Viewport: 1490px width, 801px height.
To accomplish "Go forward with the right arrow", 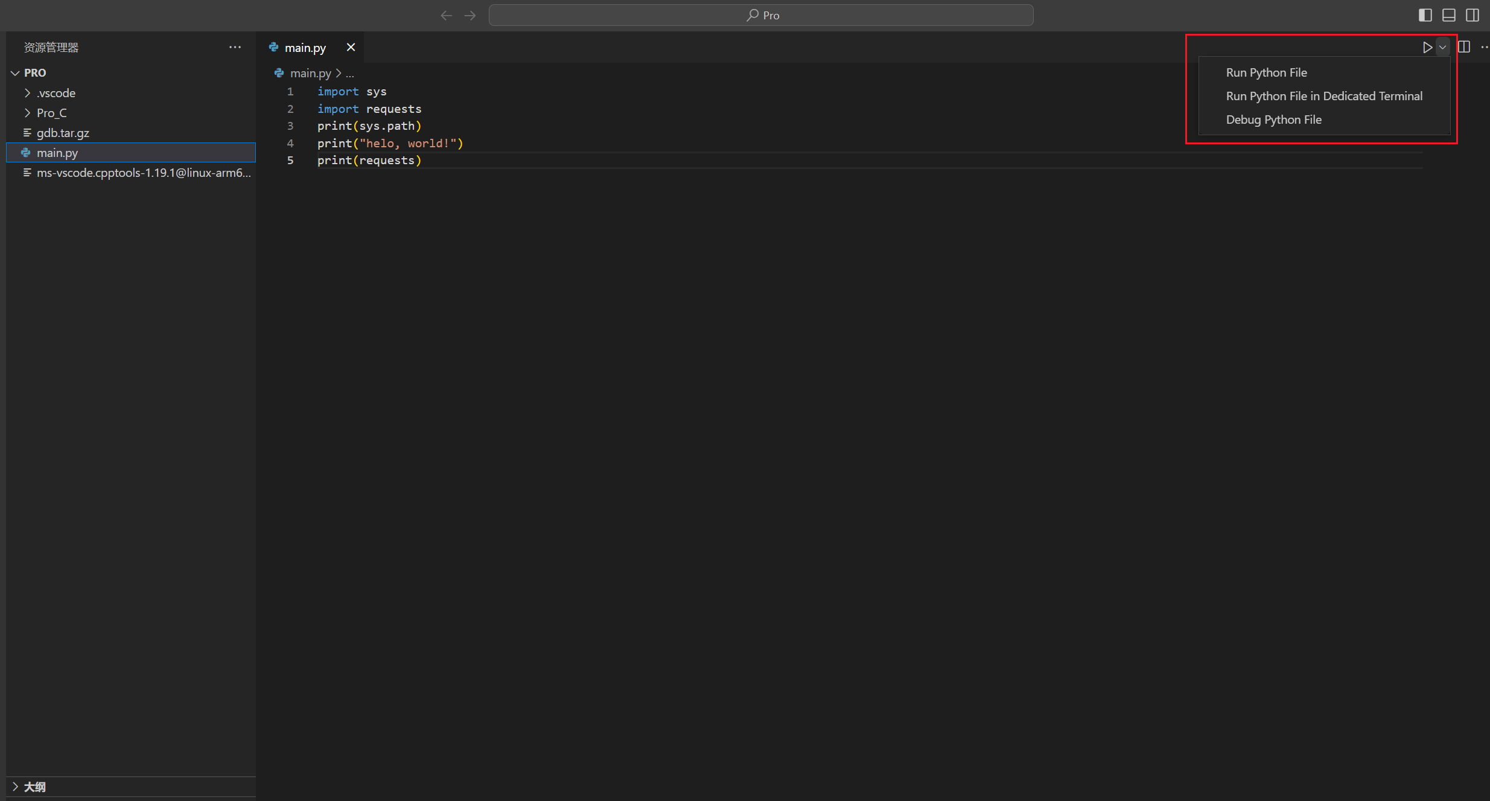I will (x=470, y=15).
